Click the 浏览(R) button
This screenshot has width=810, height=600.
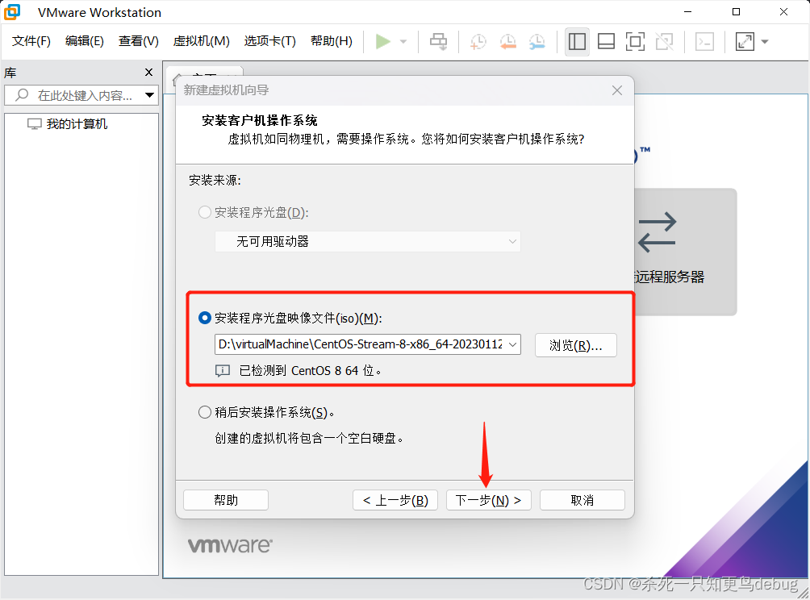pos(575,344)
